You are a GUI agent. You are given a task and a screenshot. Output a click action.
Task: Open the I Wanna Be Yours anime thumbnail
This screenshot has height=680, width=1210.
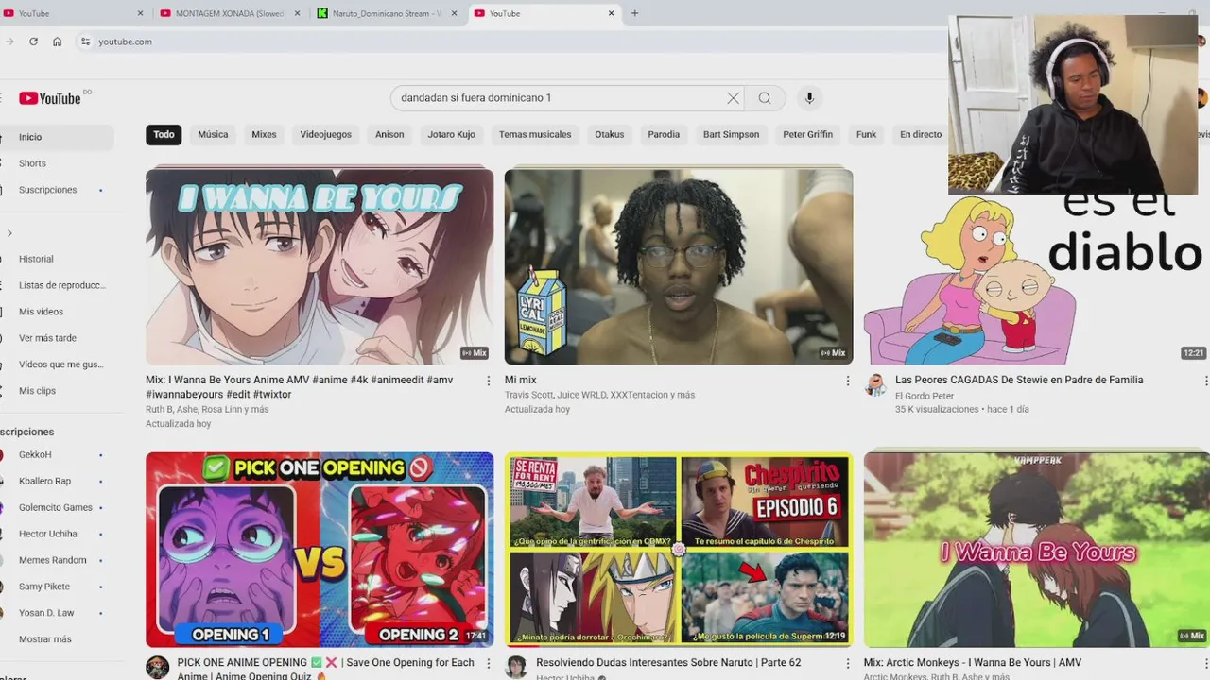pyautogui.click(x=320, y=266)
